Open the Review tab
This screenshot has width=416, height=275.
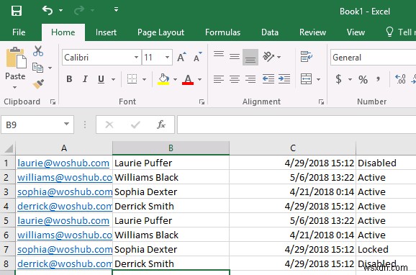(x=312, y=32)
